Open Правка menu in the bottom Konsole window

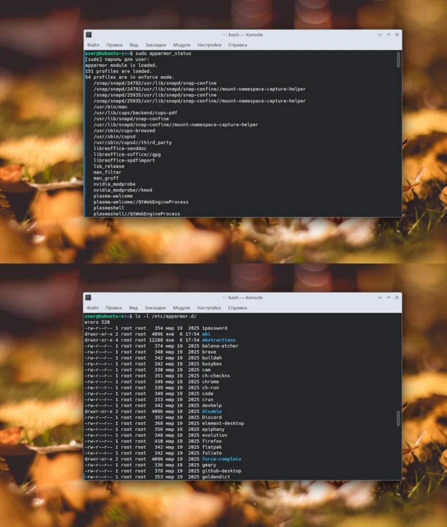coord(114,308)
